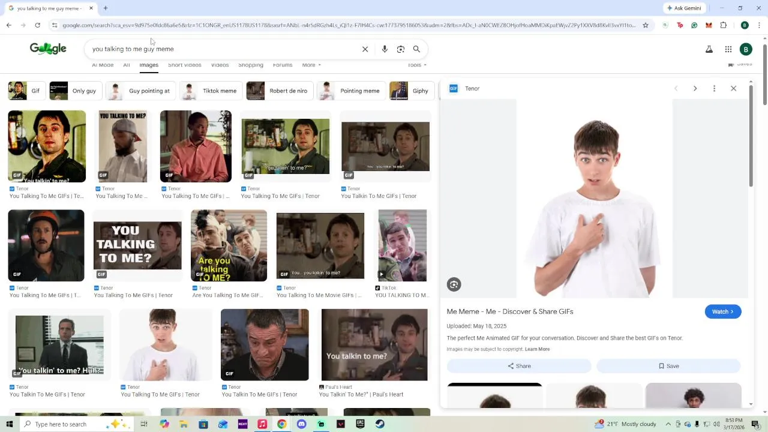Click the search input field
This screenshot has width=768, height=432.
(222, 49)
